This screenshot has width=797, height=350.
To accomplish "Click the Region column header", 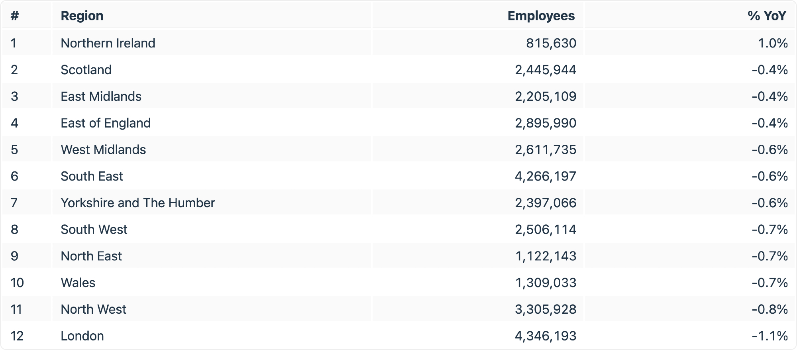I will pyautogui.click(x=82, y=16).
